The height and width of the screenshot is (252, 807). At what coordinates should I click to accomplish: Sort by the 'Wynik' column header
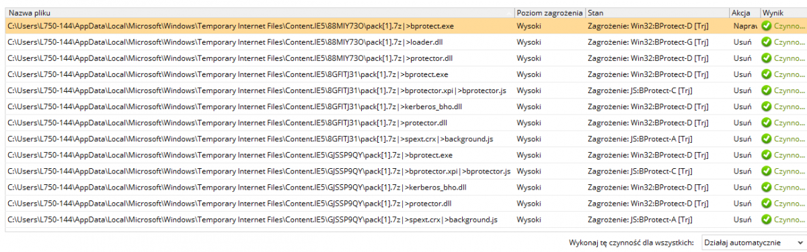(x=783, y=13)
